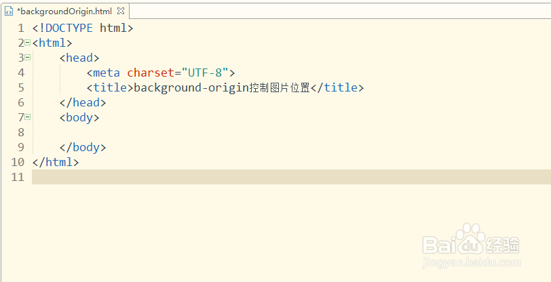Place cursor on empty line 8 inside body
Screen dimensions: 551x282
coord(204,132)
